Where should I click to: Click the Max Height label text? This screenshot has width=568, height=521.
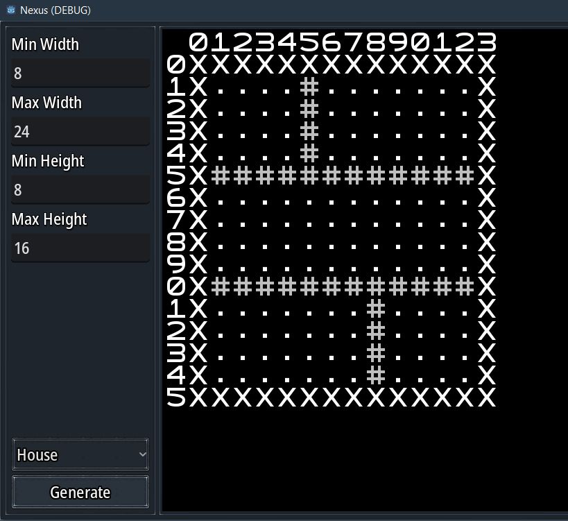tap(49, 219)
